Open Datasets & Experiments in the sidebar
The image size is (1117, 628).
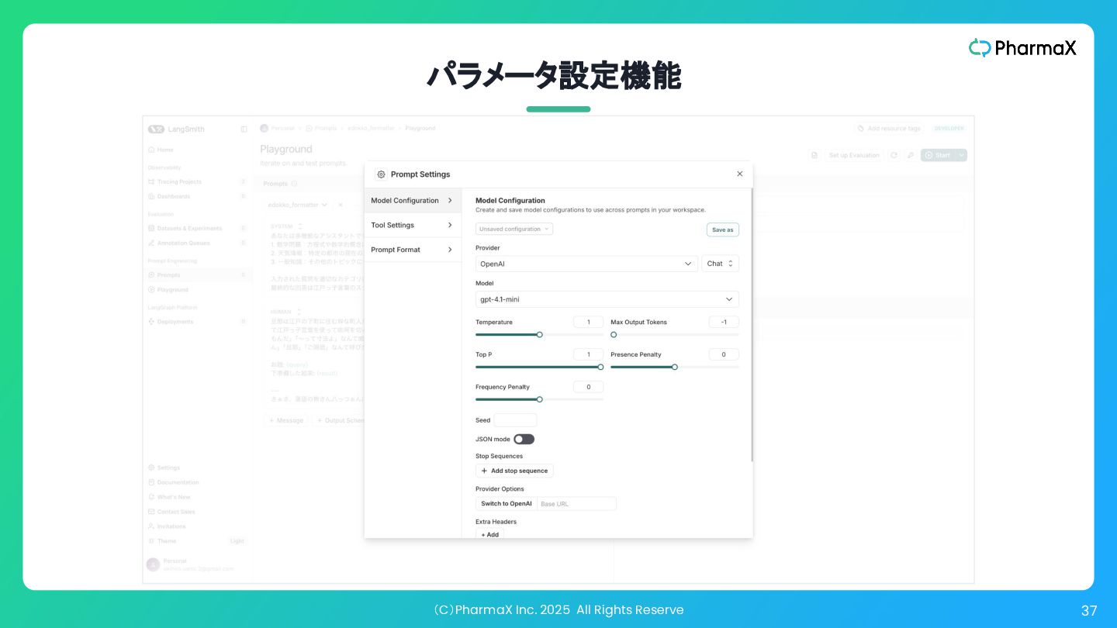pos(197,228)
